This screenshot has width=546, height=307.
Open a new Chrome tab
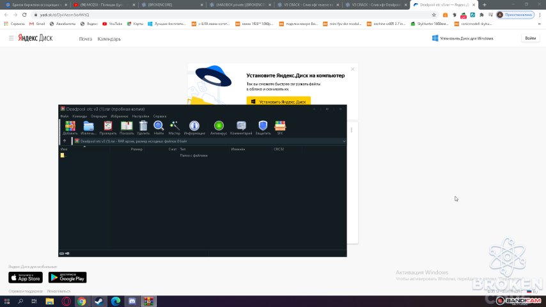(x=485, y=5)
